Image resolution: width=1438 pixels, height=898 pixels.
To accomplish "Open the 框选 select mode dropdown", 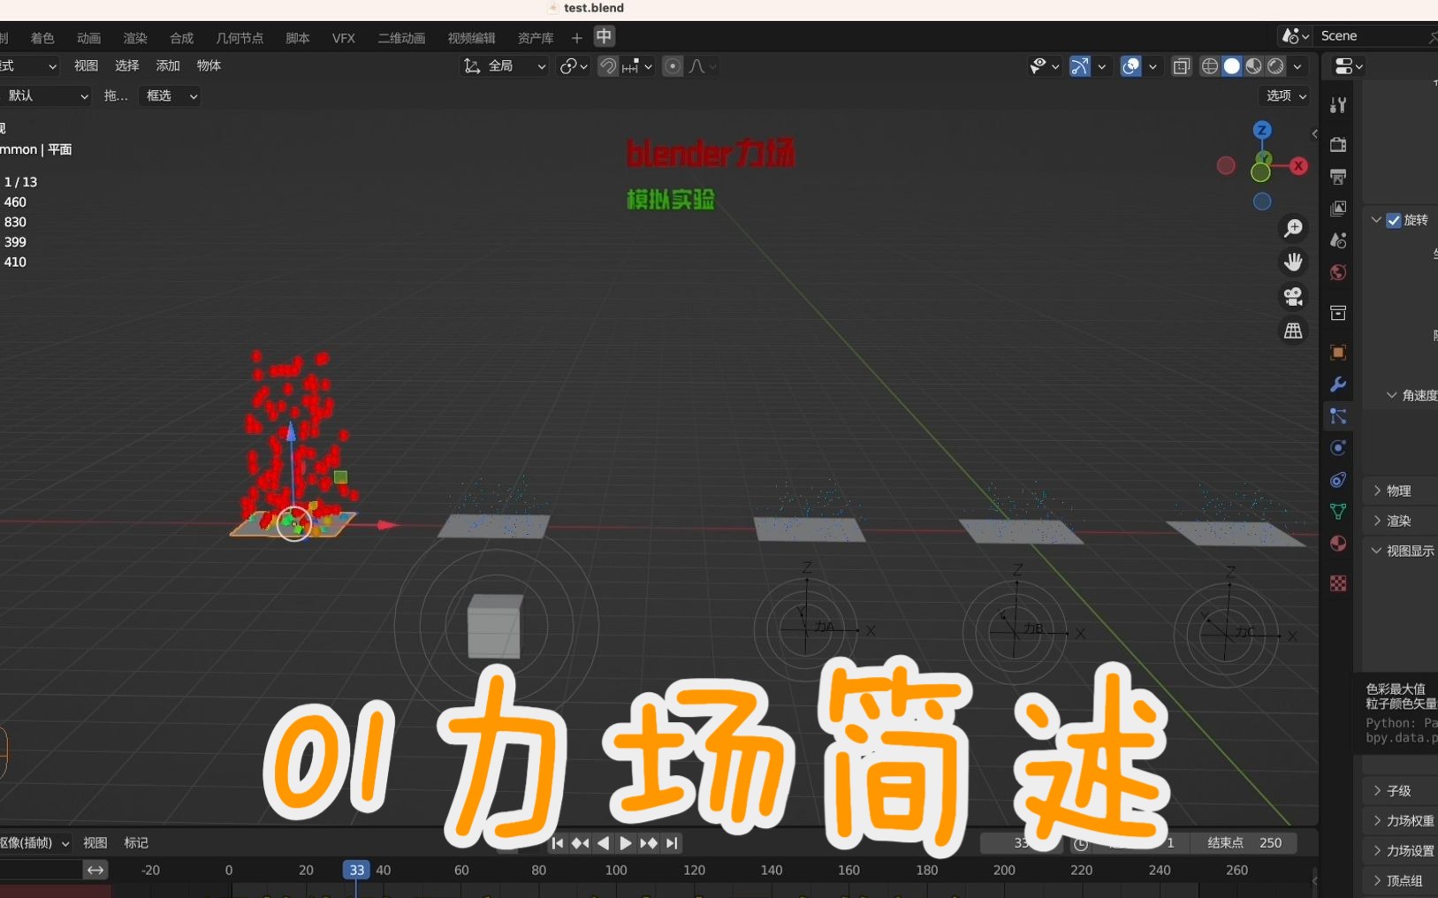I will pyautogui.click(x=170, y=95).
